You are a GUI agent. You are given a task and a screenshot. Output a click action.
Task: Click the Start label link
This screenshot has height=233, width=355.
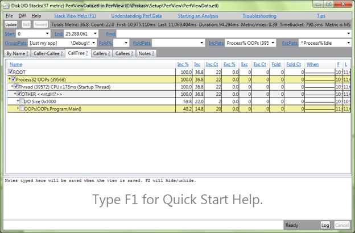click(10, 34)
